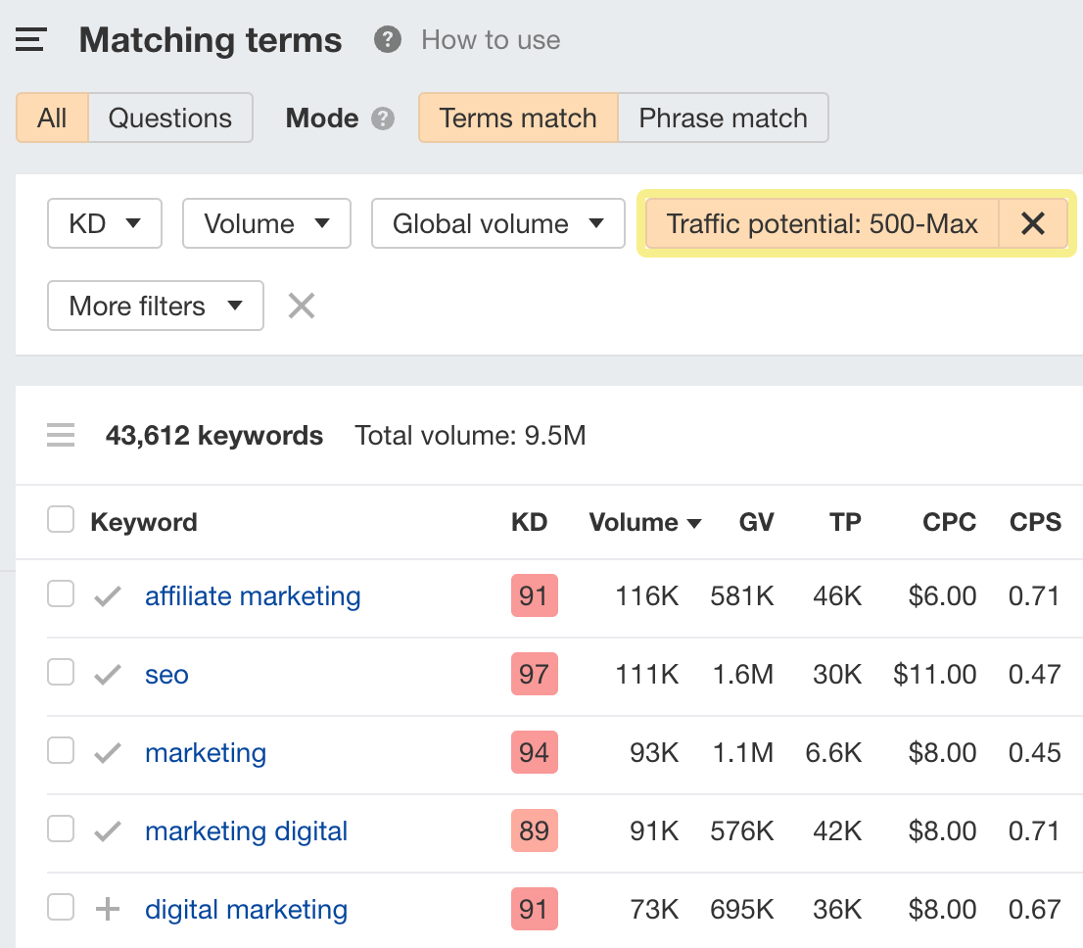Tick the checkbox beside the seo keyword
Viewport: 1083px width, 948px height.
(x=60, y=672)
